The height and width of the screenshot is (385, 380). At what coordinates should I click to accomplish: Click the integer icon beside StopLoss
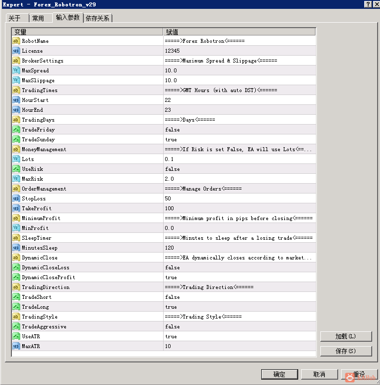(16, 198)
